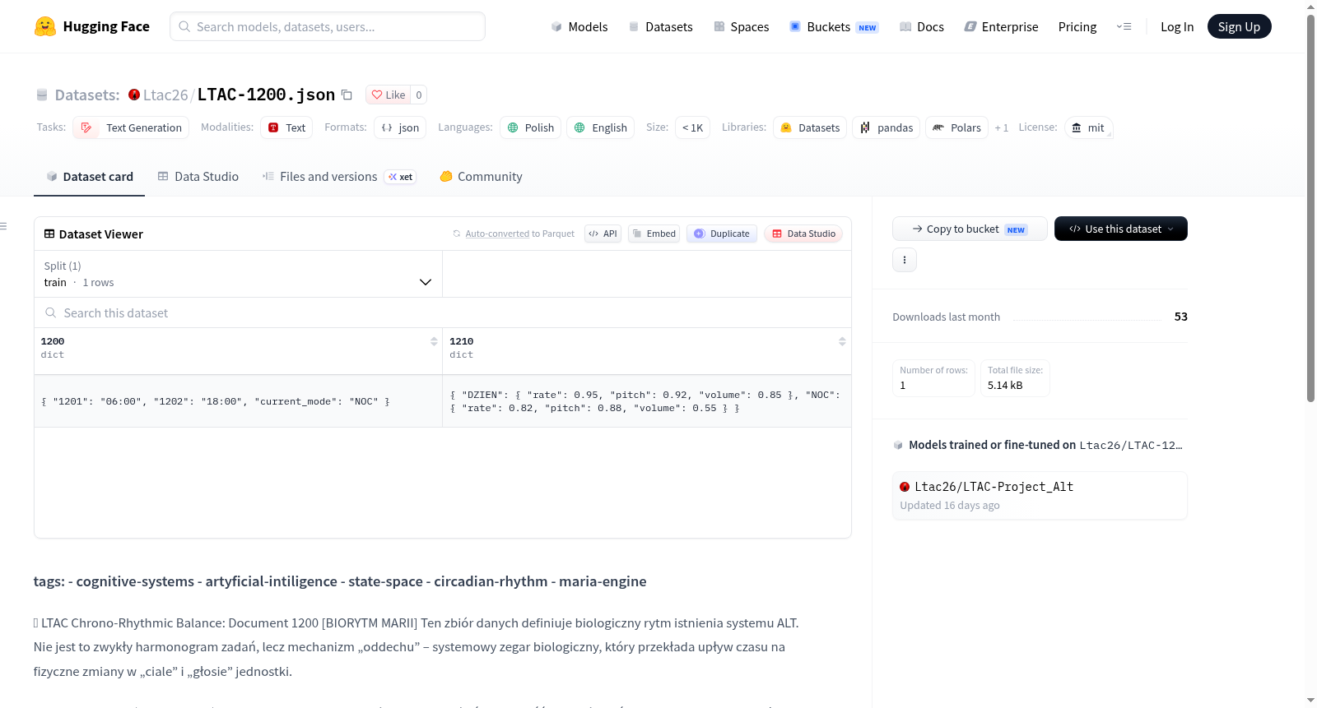Image resolution: width=1317 pixels, height=708 pixels.
Task: Click the Like count number
Action: (419, 95)
